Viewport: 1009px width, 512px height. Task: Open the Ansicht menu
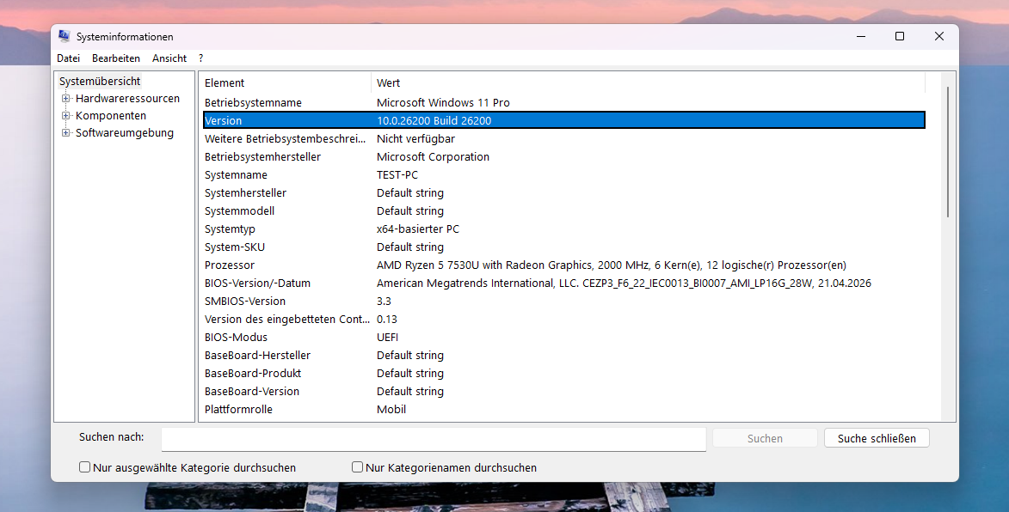(169, 58)
